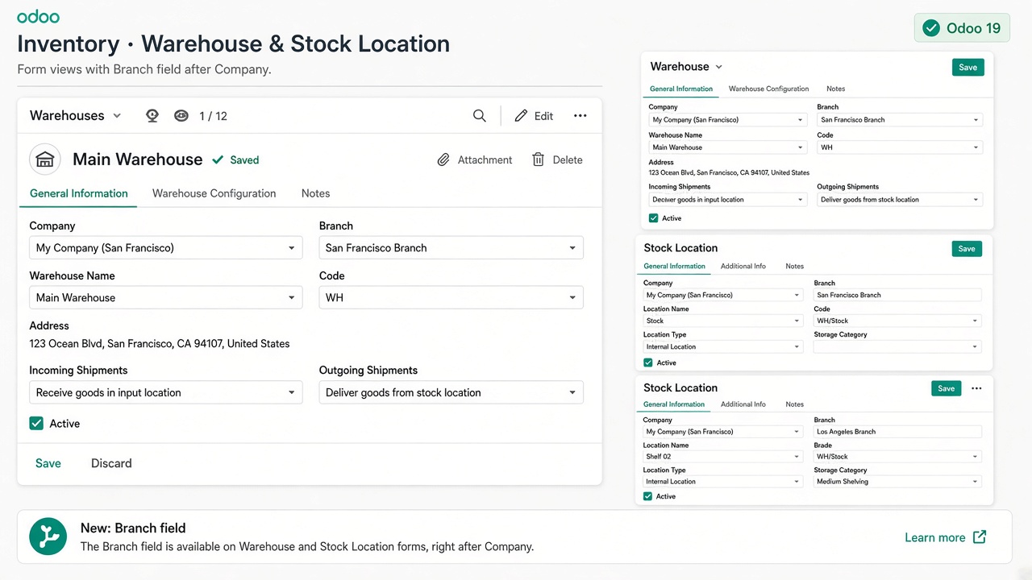Viewport: 1032px width, 580px height.
Task: Open the Shelf 02 Location Name dropdown
Action: click(723, 457)
